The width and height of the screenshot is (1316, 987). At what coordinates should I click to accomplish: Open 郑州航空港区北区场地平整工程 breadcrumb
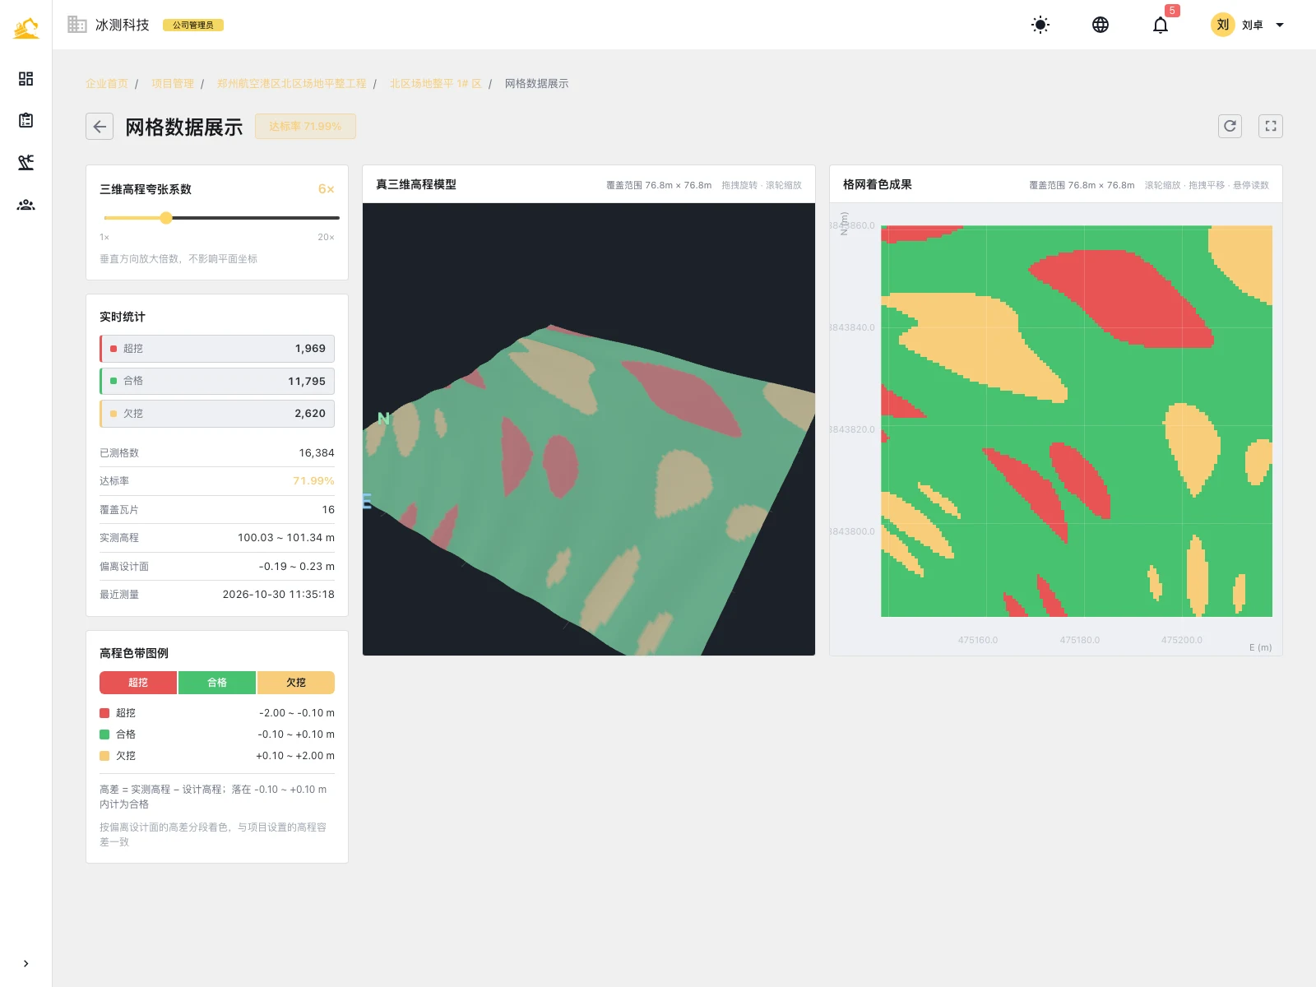(292, 84)
